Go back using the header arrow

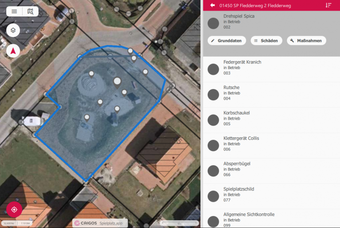point(212,5)
